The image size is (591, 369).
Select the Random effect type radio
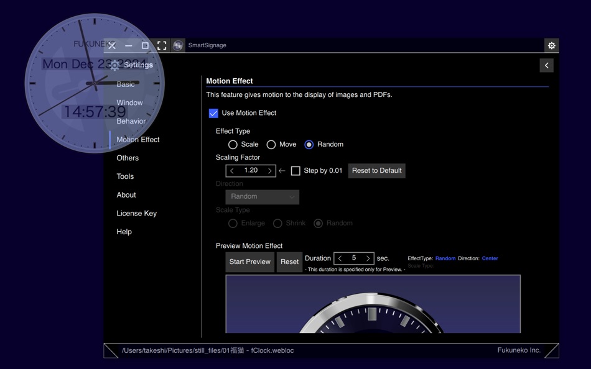click(309, 145)
